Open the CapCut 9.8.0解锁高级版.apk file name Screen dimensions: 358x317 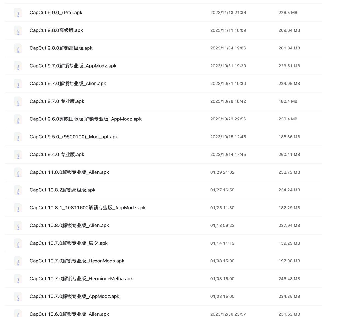[x=61, y=48]
